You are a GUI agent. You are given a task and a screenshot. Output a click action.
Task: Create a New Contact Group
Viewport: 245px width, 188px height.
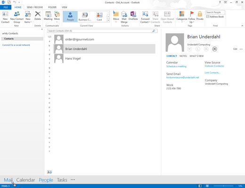coord(17,17)
